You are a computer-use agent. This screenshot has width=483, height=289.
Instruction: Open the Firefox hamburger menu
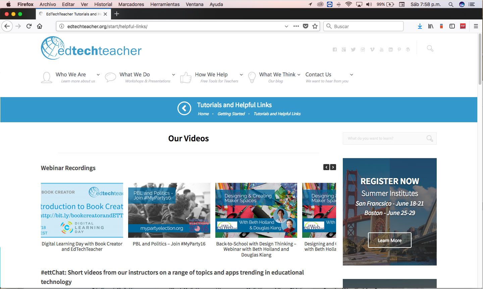[476, 26]
